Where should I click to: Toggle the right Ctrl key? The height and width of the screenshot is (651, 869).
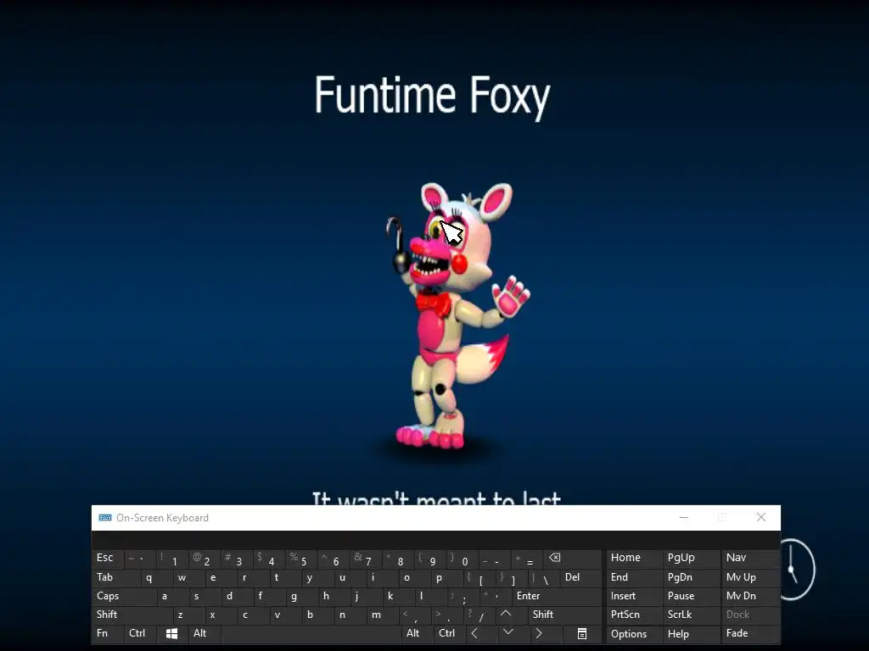(449, 633)
